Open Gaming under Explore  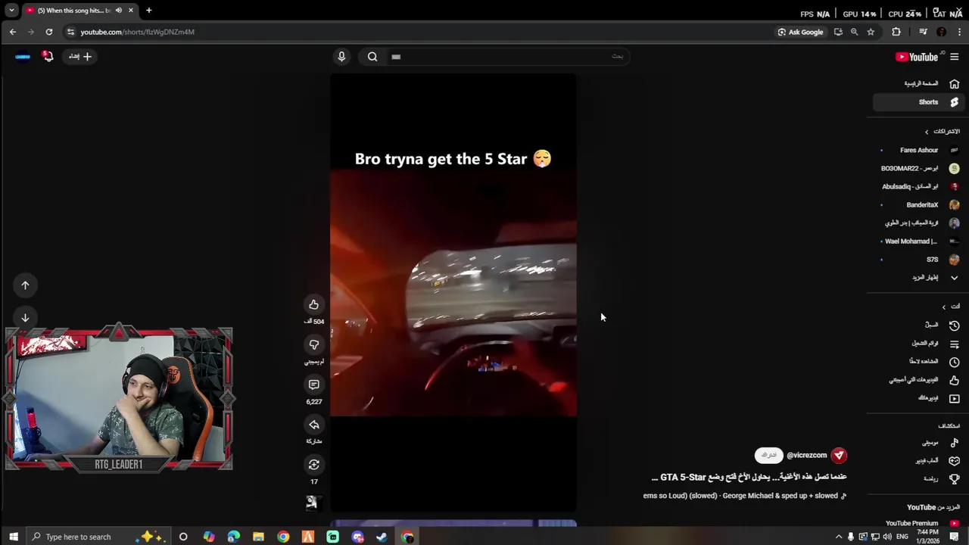click(917, 461)
